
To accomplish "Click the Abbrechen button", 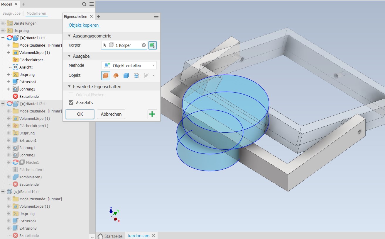I will coord(111,114).
